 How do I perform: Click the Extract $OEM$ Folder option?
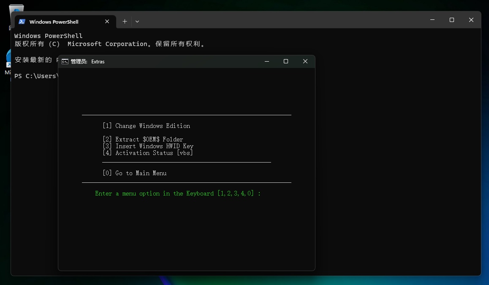pyautogui.click(x=143, y=139)
